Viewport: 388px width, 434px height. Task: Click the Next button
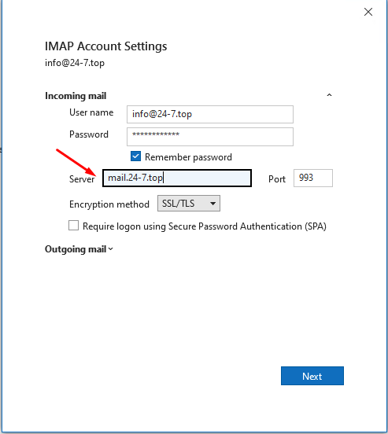point(312,376)
